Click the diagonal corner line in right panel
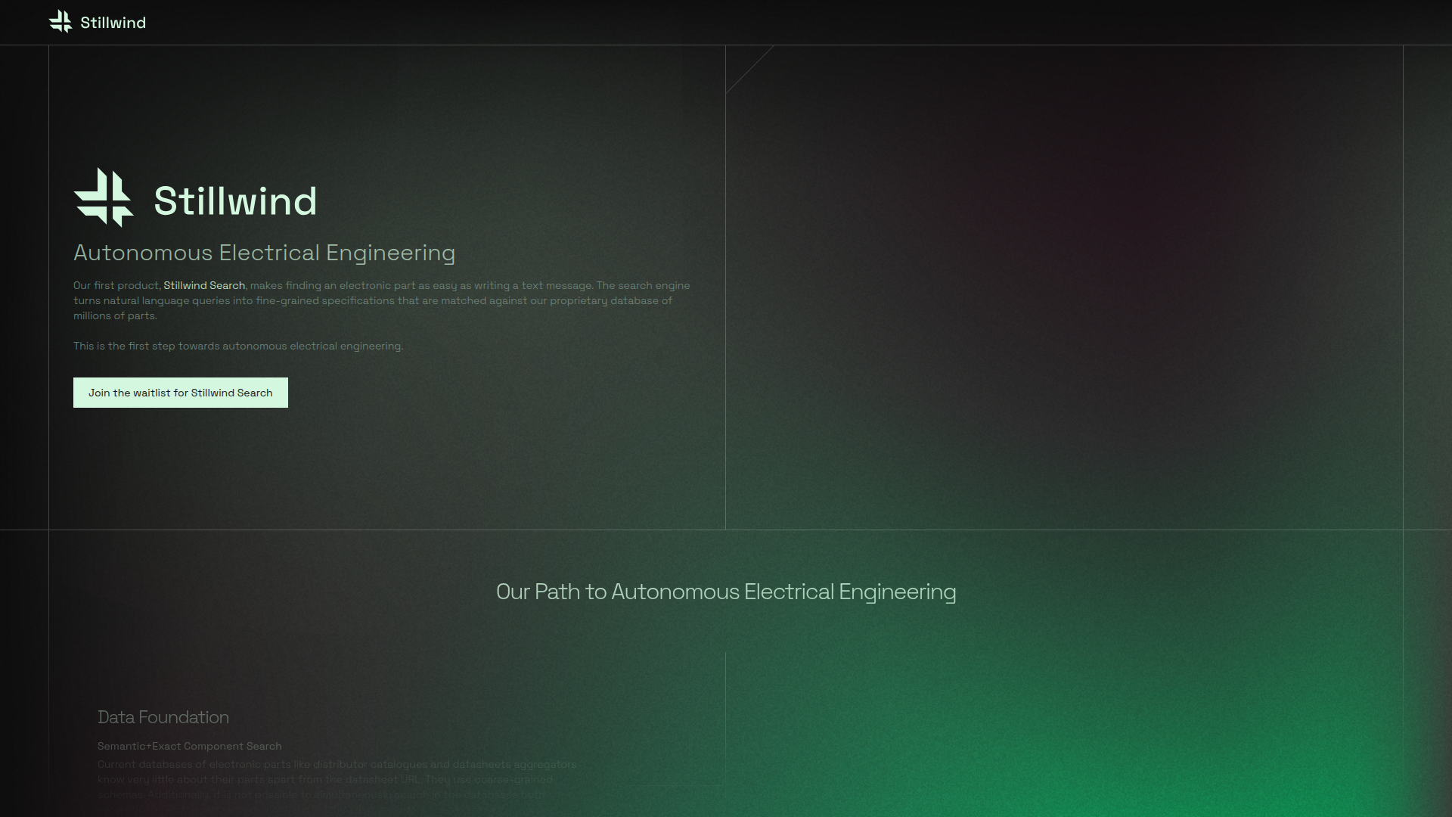The image size is (1452, 817). click(x=749, y=70)
